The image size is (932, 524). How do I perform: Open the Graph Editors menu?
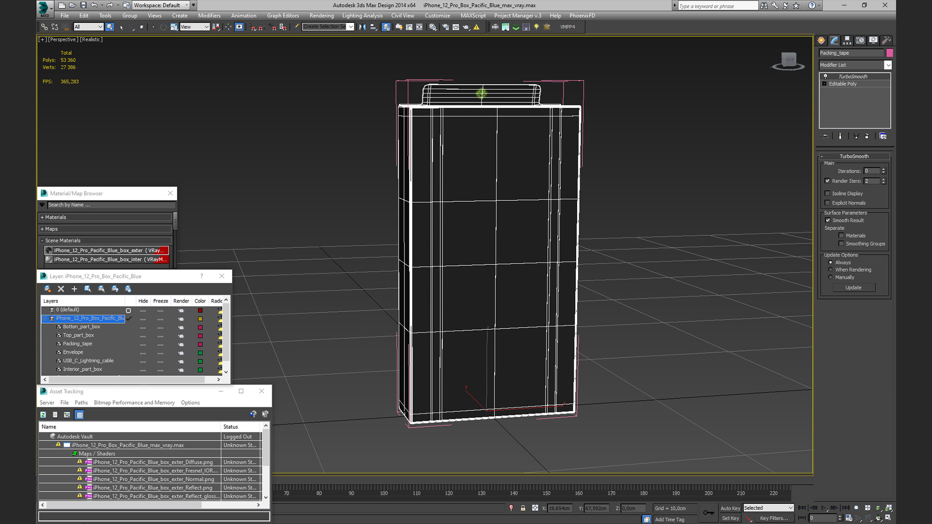click(x=283, y=16)
